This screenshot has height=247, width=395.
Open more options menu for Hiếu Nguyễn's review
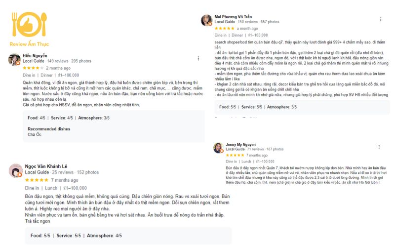pyautogui.click(x=198, y=58)
